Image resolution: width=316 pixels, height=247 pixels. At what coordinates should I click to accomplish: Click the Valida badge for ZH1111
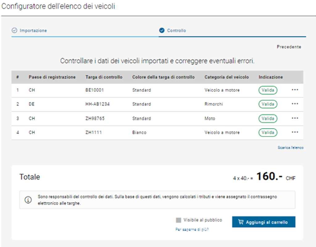point(268,132)
